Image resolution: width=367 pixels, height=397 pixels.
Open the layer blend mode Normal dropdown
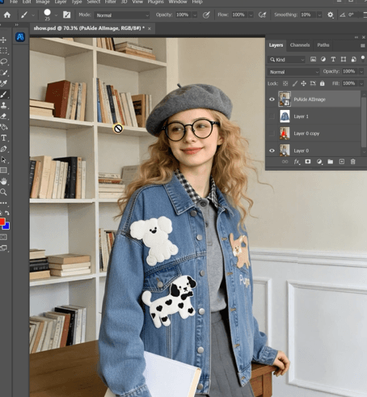[x=293, y=72]
